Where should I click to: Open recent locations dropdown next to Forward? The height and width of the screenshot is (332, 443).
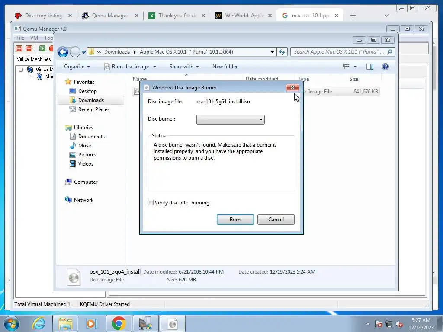[83, 52]
